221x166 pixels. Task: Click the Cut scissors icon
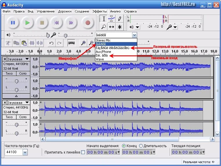(8, 43)
